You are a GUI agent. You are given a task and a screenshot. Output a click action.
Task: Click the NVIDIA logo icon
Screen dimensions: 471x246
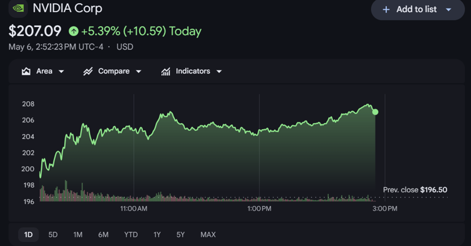pos(18,8)
